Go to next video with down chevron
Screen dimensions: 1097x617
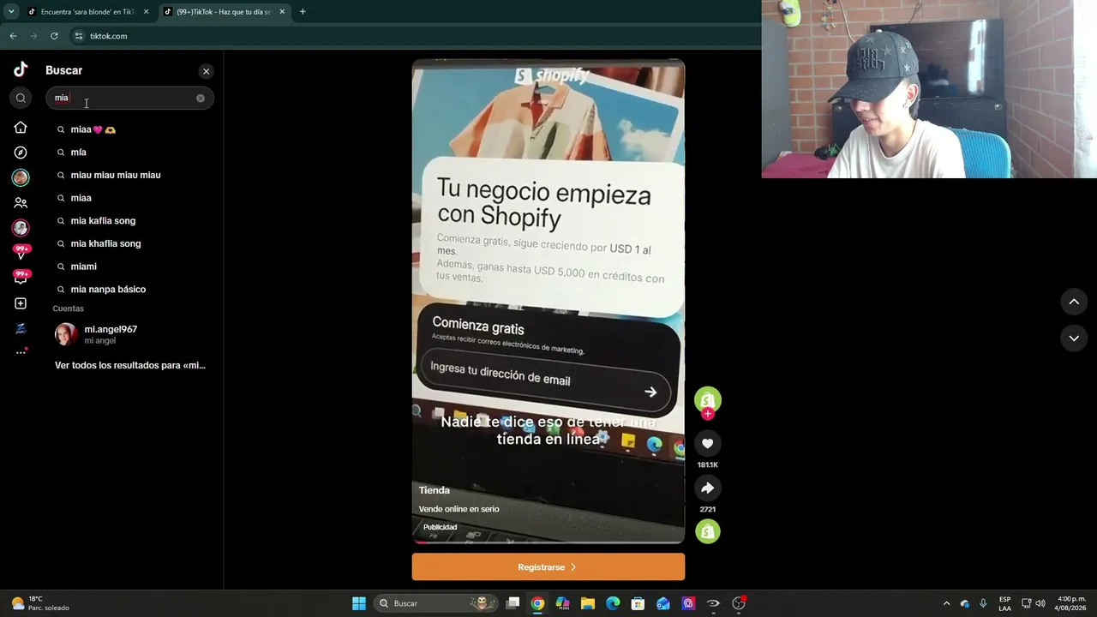pyautogui.click(x=1074, y=338)
